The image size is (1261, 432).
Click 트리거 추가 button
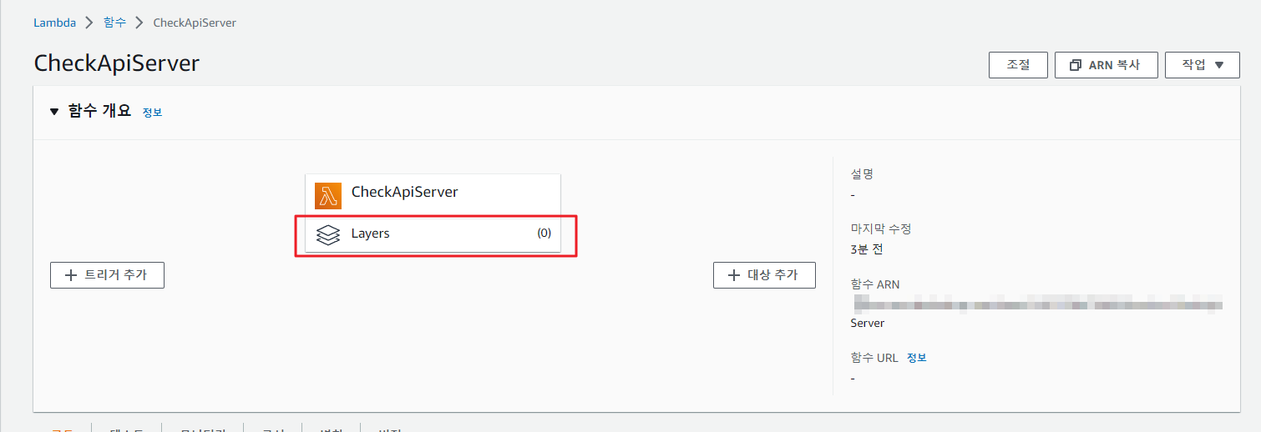tap(107, 274)
